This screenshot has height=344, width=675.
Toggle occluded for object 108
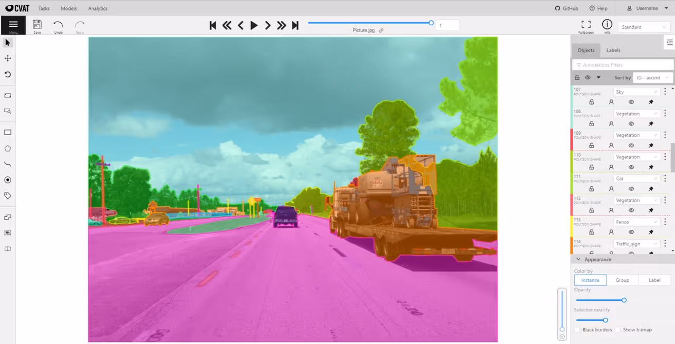[611, 124]
